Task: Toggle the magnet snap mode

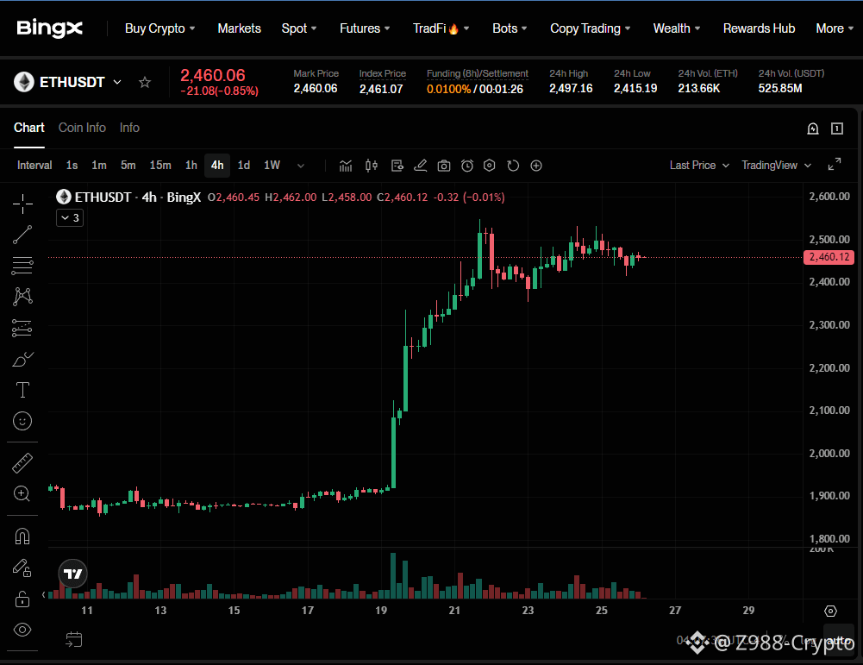Action: pos(22,536)
